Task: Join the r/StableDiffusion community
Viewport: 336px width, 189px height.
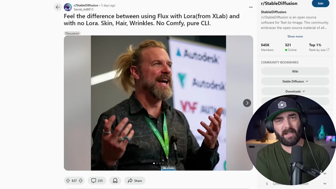Action: [320, 3]
